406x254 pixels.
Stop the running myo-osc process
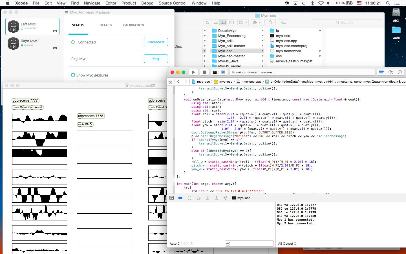204,72
